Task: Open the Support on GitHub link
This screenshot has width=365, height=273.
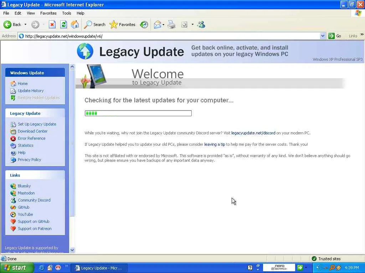Action: pyautogui.click(x=34, y=221)
